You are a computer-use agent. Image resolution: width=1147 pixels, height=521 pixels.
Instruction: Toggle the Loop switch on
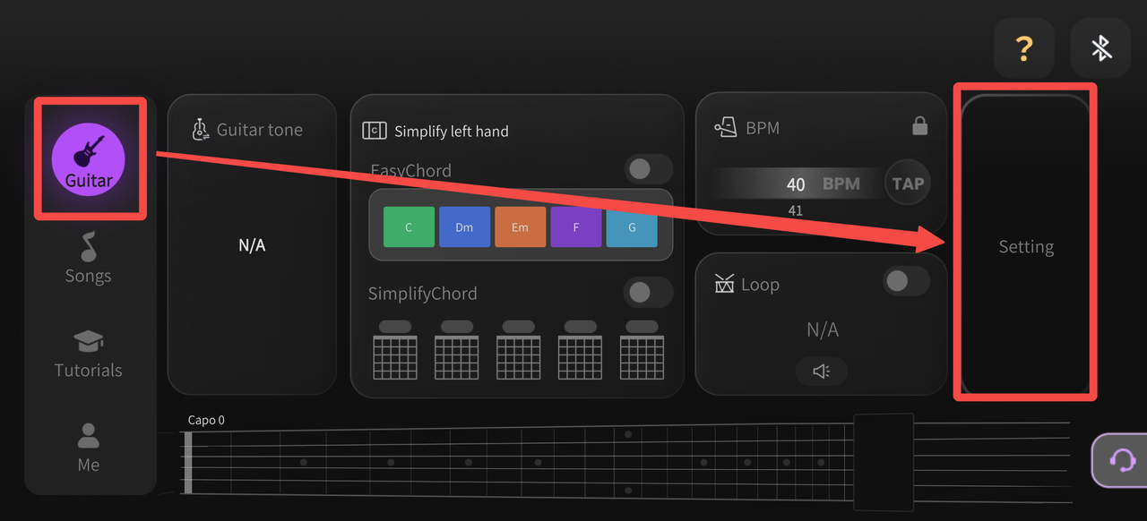click(x=906, y=281)
